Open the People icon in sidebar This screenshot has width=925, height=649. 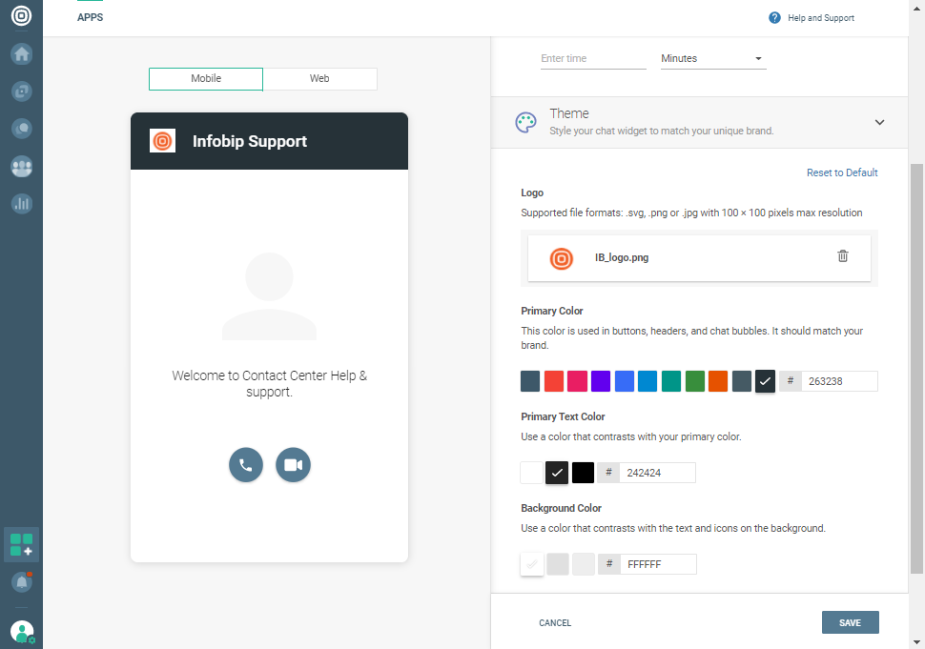click(x=21, y=167)
